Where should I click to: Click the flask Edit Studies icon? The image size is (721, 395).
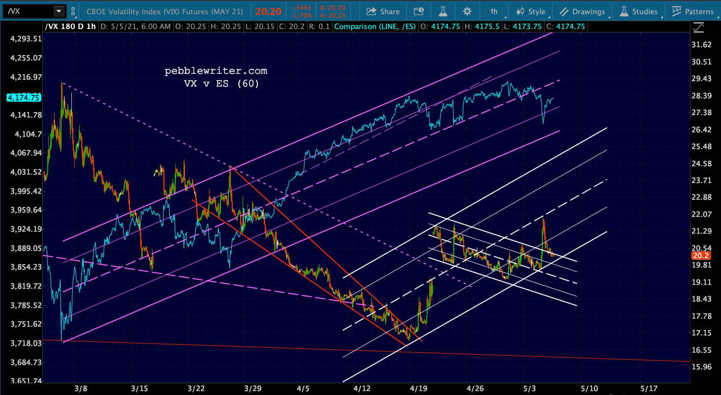tap(442, 11)
